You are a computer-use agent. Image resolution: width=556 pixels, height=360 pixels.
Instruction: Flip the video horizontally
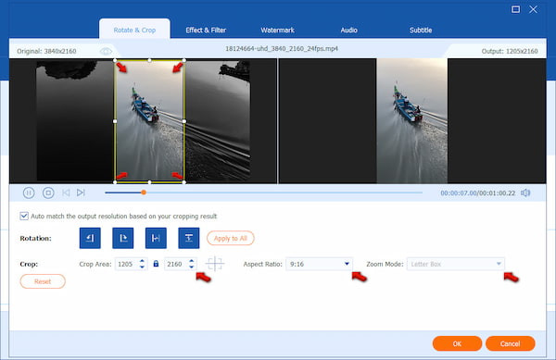(x=156, y=238)
